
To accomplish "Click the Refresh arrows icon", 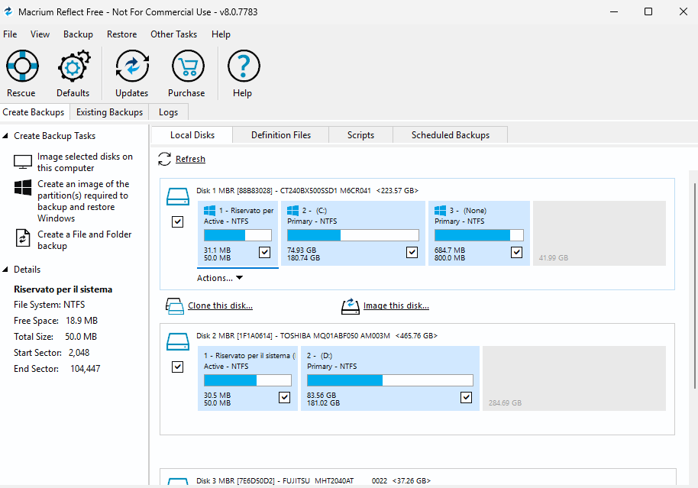I will click(165, 159).
